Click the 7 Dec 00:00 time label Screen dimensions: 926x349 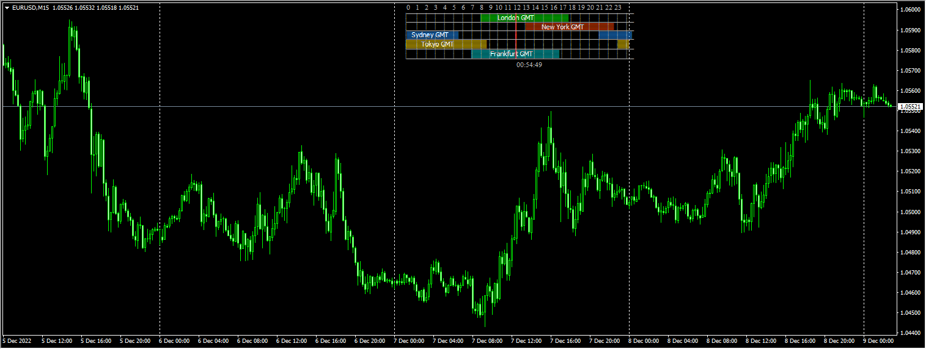[410, 341]
